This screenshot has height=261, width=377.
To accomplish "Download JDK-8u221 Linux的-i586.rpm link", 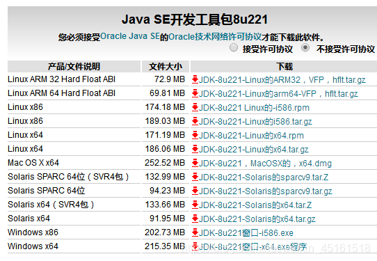I will [x=254, y=107].
